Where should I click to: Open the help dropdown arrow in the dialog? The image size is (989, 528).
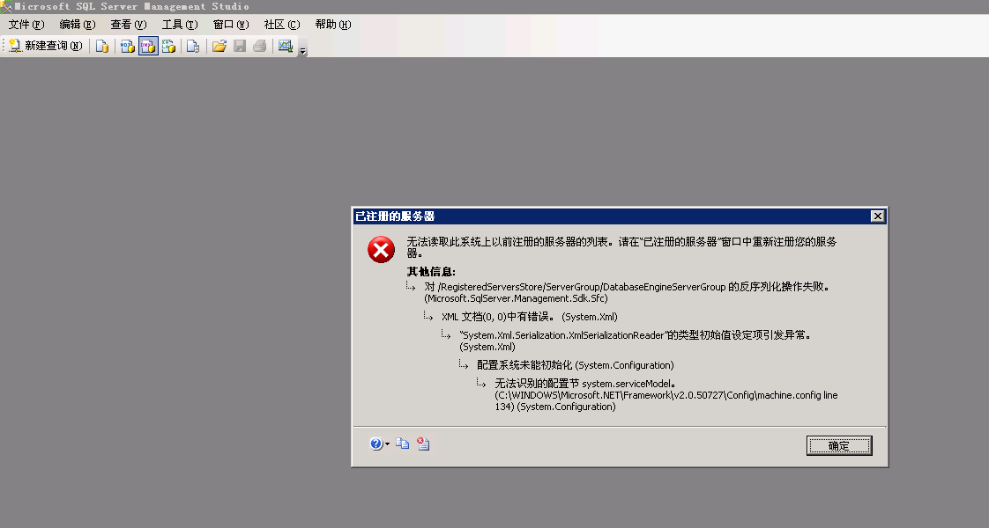(x=388, y=444)
